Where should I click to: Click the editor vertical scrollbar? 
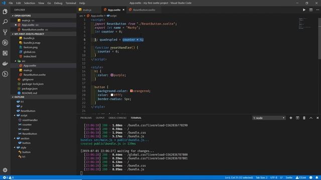point(319,39)
